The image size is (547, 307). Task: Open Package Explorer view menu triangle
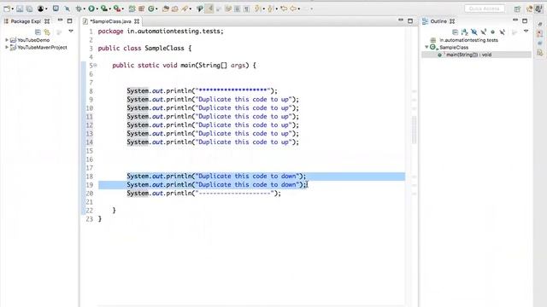tap(71, 32)
